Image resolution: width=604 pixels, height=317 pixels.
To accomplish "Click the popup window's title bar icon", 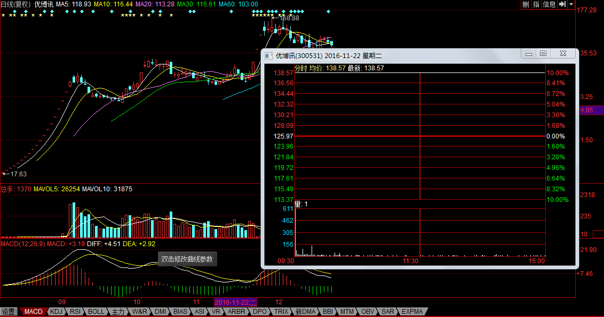I will click(x=268, y=55).
